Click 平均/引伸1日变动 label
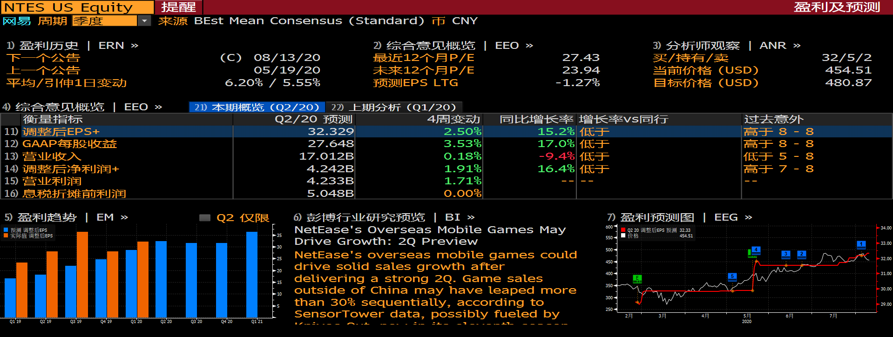The height and width of the screenshot is (337, 893). 67,83
